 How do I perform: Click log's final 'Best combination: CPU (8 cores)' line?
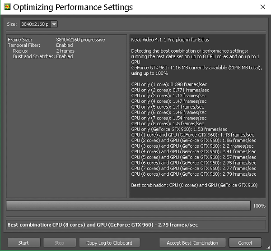coord(194,185)
